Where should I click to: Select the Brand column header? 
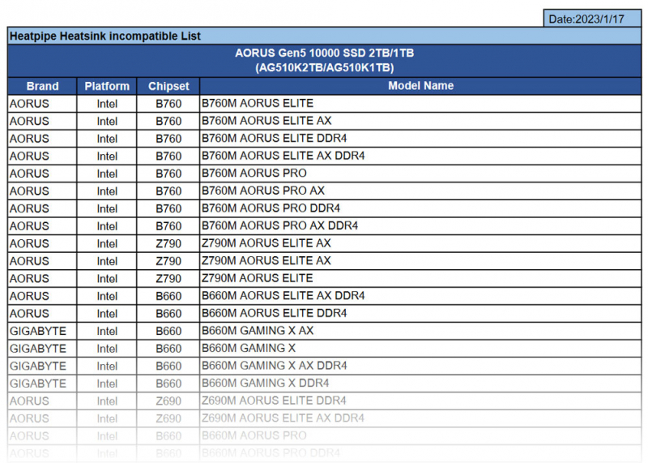42,86
